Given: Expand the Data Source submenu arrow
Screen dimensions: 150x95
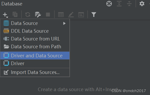Looking at the screenshot, I should (65, 23).
